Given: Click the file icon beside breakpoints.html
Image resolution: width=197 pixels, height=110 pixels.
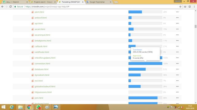Looking at the screenshot, I should click(x=33, y=41).
